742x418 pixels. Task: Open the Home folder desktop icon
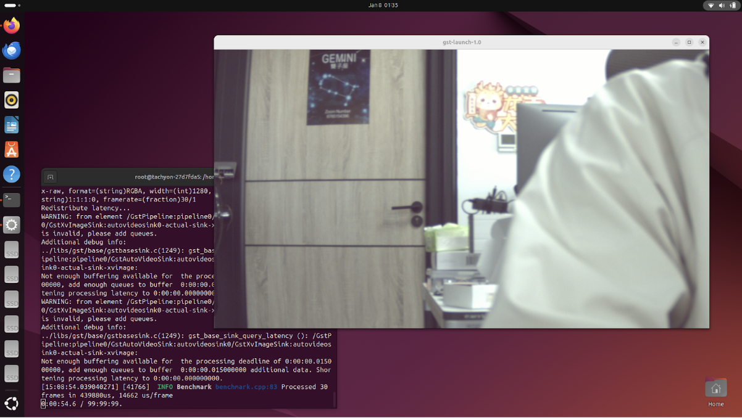point(715,389)
